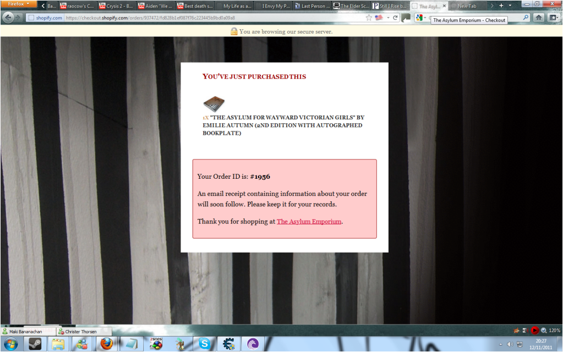
Task: Open the gear-shaped taskbar application
Action: [x=228, y=344]
